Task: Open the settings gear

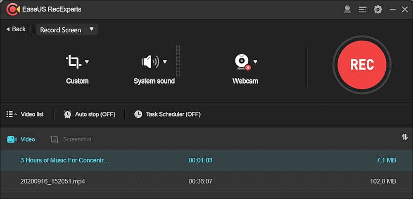Action: pos(378,9)
